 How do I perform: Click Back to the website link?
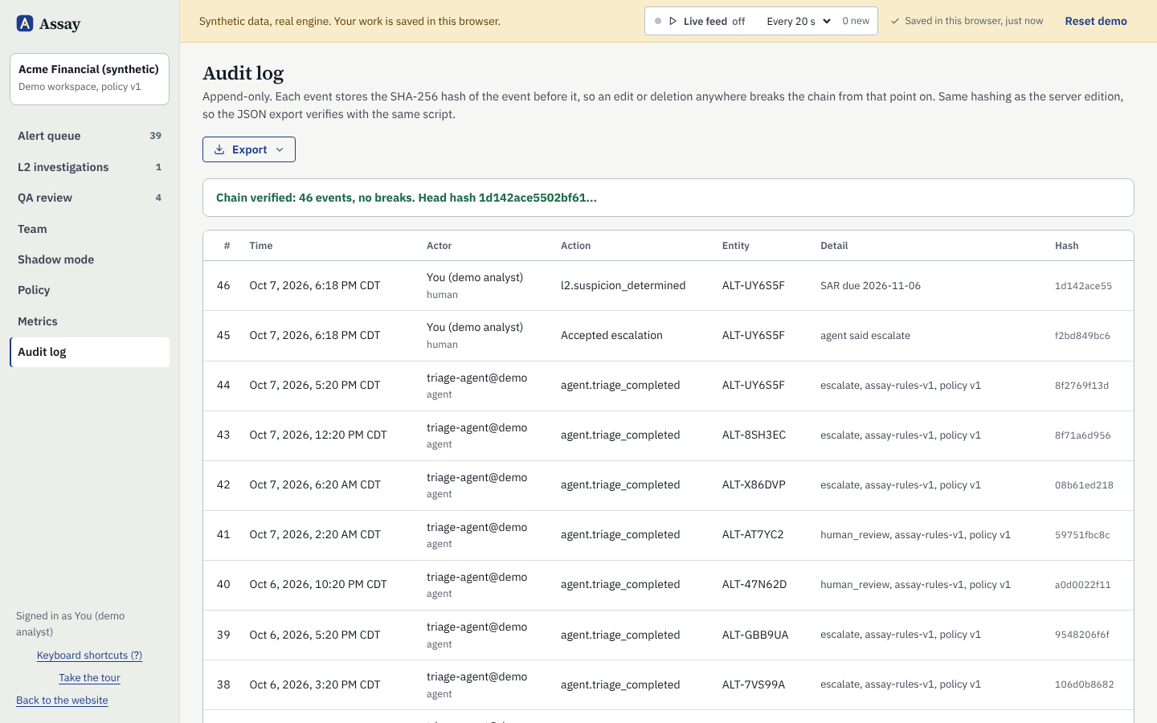(x=62, y=700)
